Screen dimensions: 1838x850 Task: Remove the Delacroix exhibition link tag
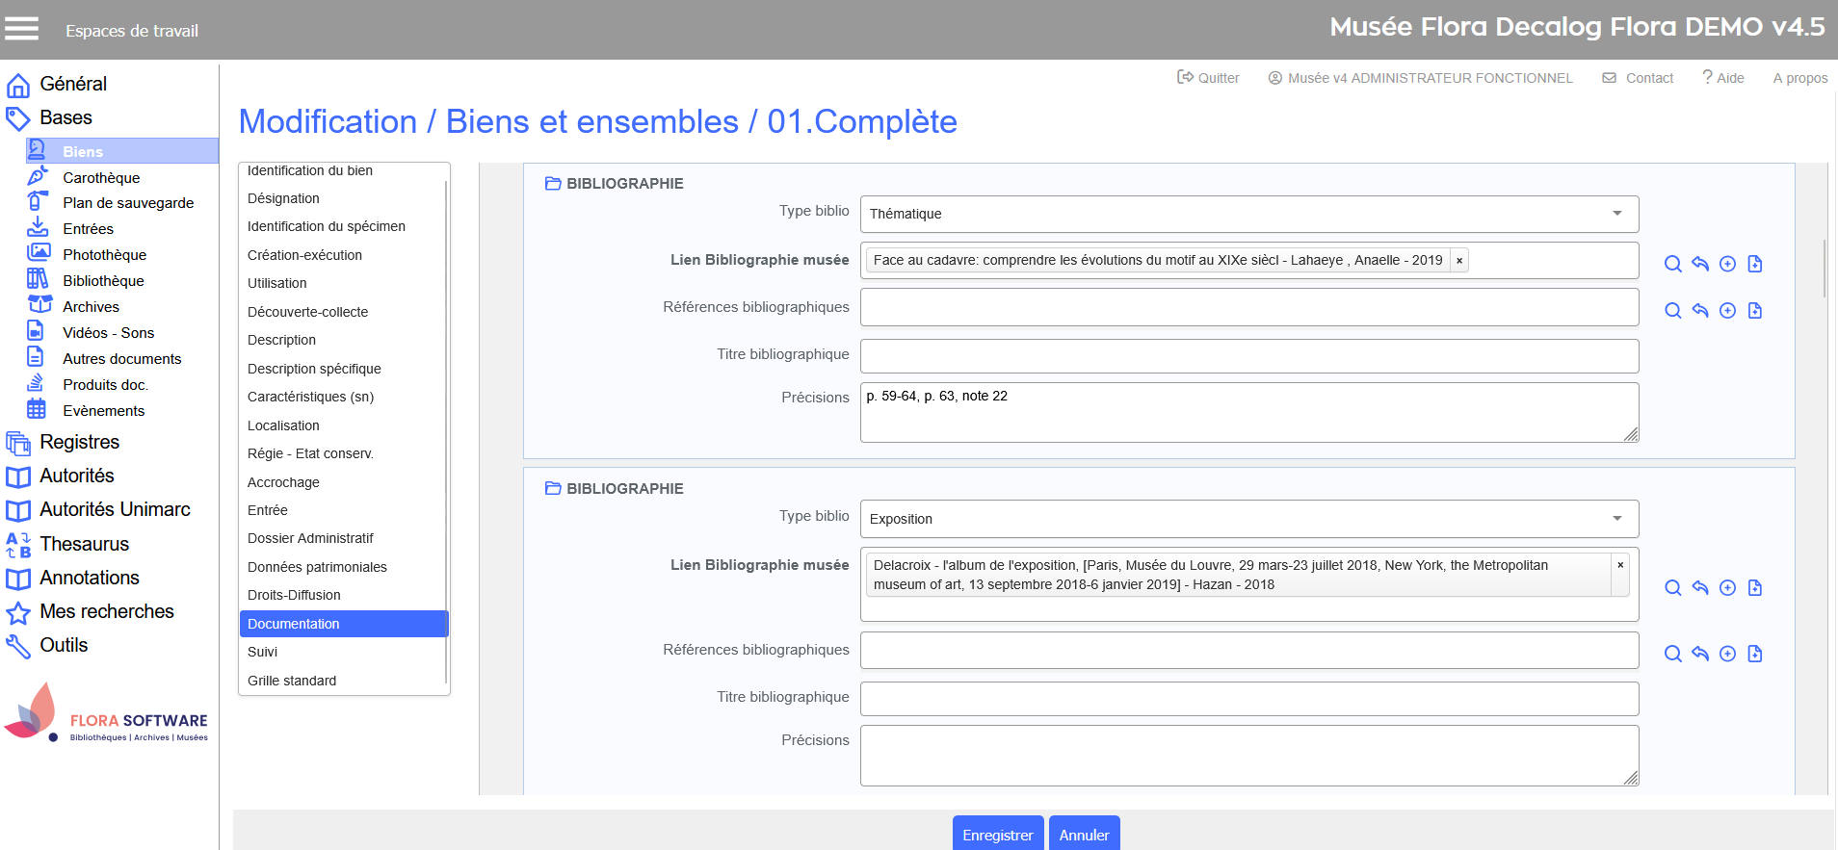point(1620,565)
